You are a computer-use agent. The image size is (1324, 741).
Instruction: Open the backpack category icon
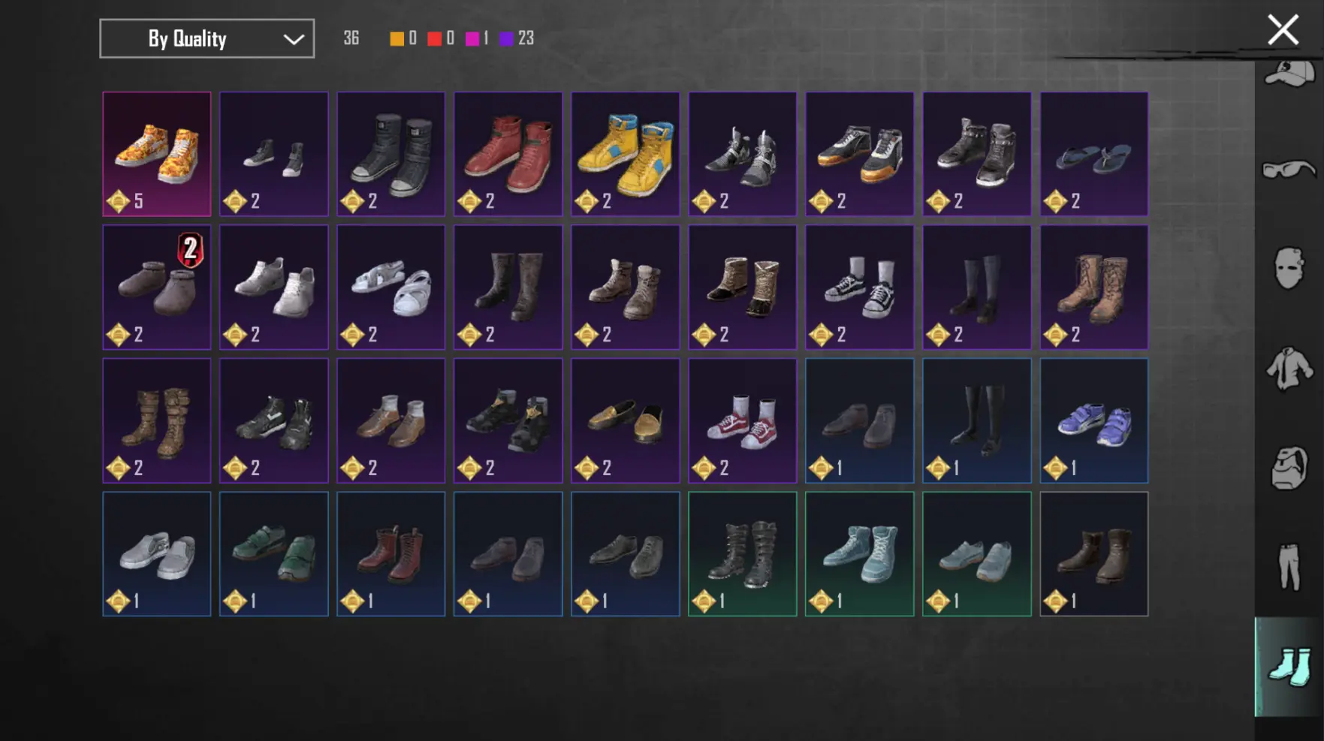(x=1289, y=468)
